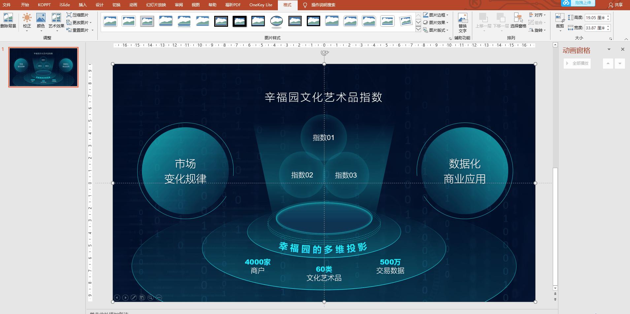630x314 pixels.
Task: Open the Insert (插入) ribbon tab
Action: click(83, 5)
